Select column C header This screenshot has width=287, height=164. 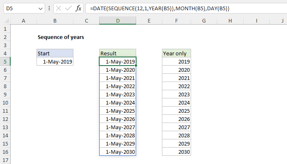[87, 20]
